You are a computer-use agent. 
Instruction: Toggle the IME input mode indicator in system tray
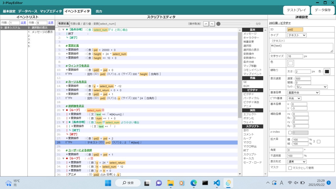(x=281, y=182)
